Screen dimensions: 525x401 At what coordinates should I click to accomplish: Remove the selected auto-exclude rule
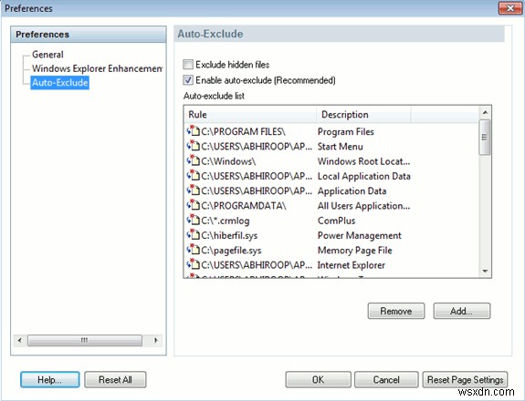pyautogui.click(x=396, y=311)
